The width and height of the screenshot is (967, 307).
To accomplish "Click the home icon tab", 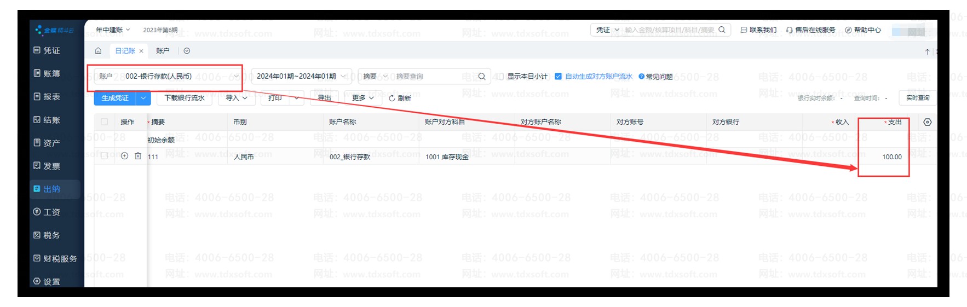I will pyautogui.click(x=98, y=51).
